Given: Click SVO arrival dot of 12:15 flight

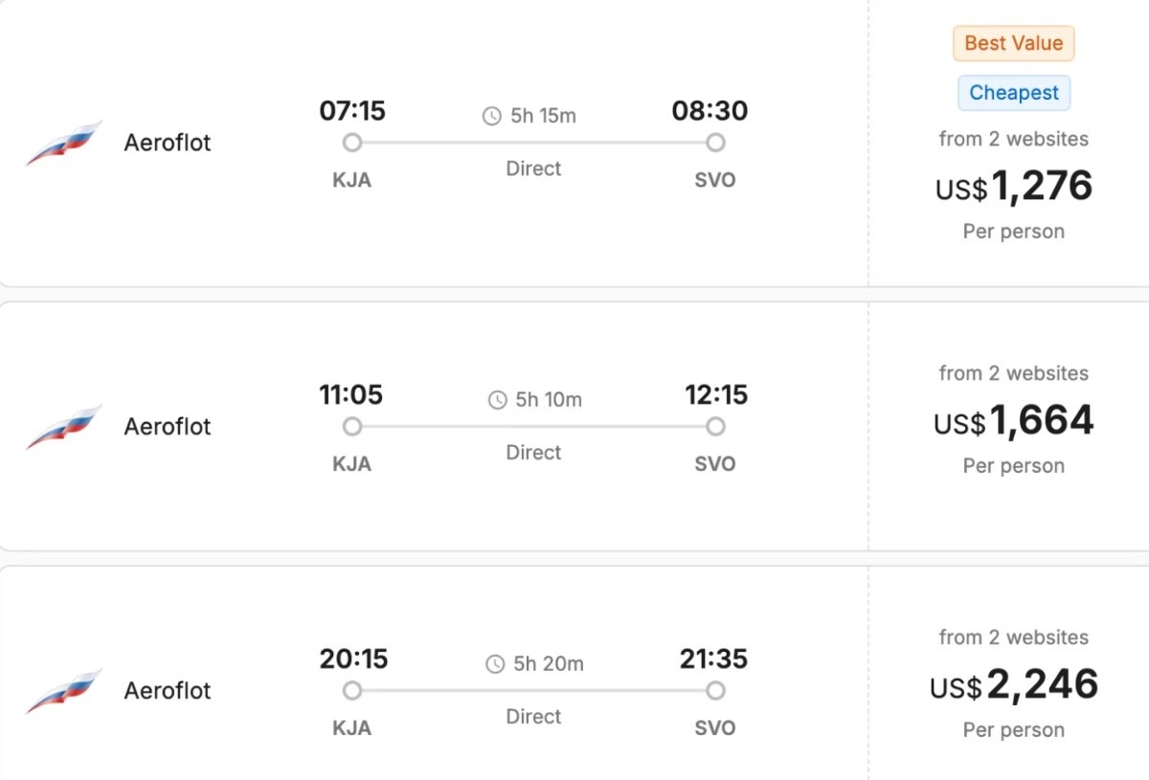Looking at the screenshot, I should coord(715,427).
